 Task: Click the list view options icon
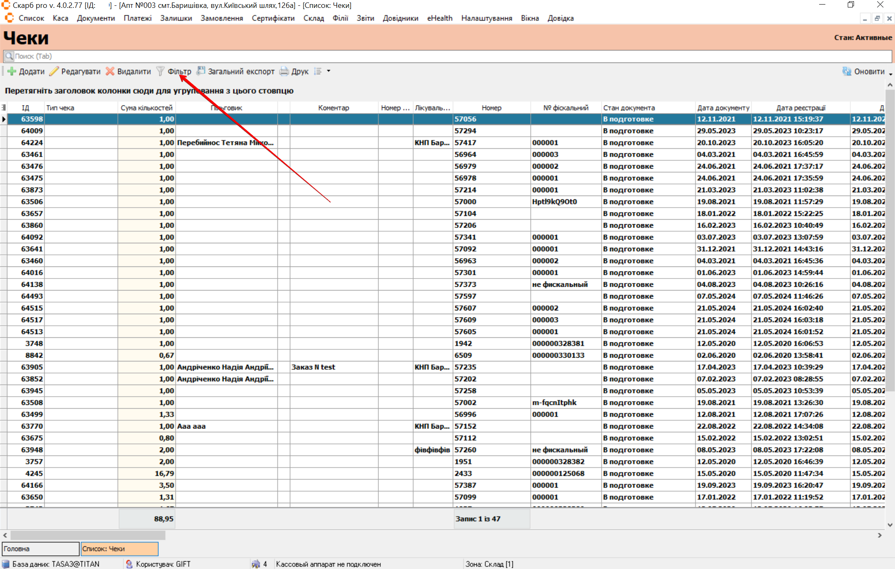(318, 71)
